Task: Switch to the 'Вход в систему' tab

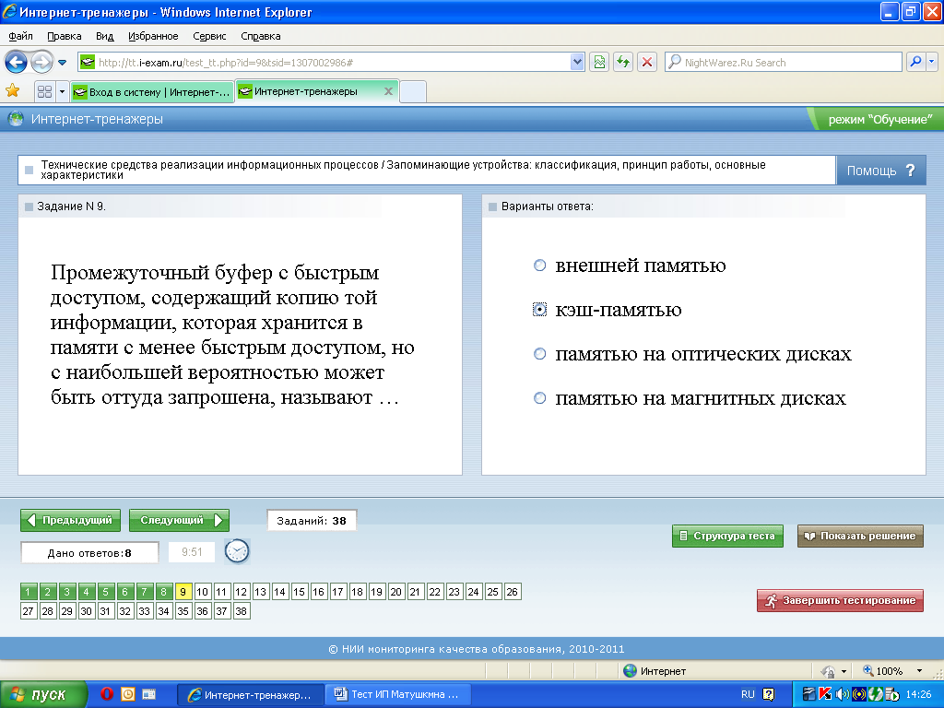Action: click(x=152, y=92)
